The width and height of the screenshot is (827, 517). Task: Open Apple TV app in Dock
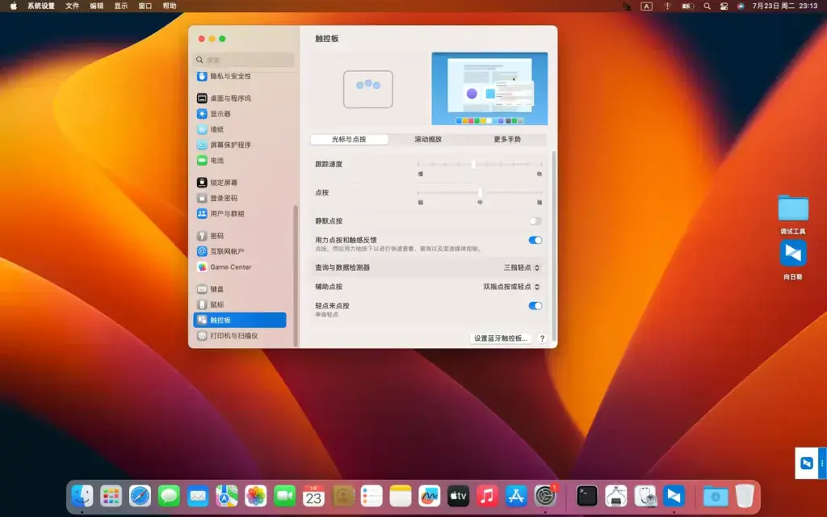[459, 496]
